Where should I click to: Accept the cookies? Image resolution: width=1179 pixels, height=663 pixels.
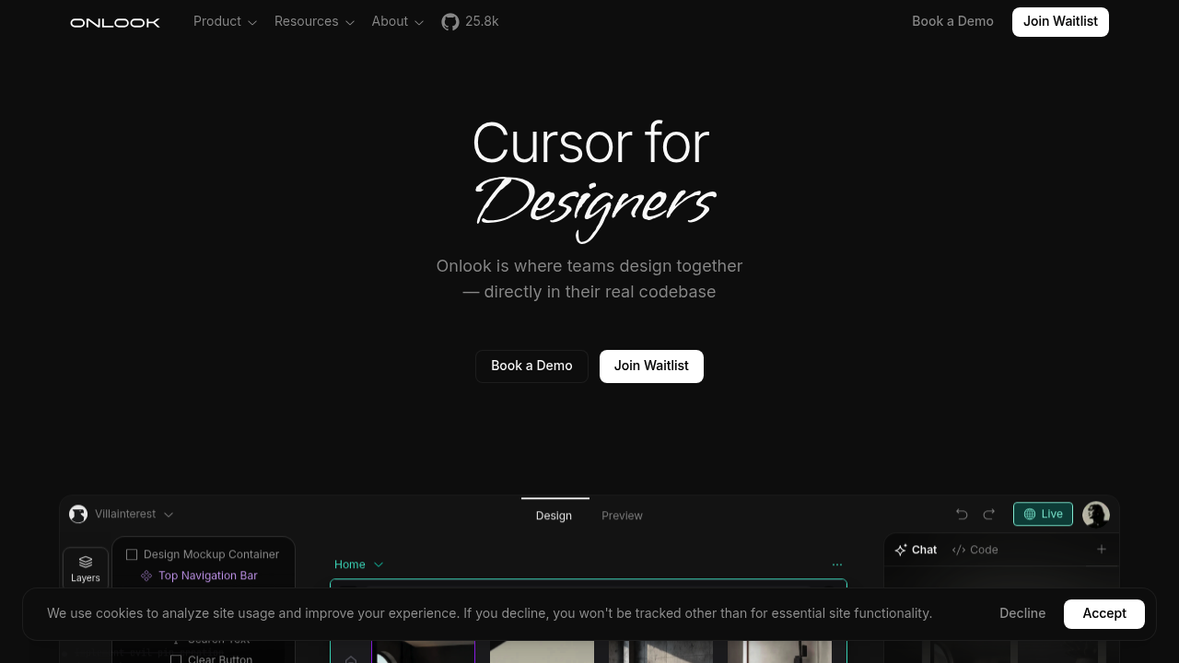1104,614
